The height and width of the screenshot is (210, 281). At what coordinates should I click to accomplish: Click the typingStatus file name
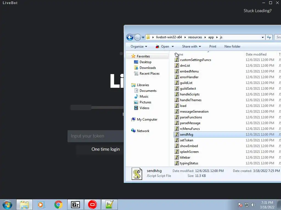pyautogui.click(x=189, y=163)
